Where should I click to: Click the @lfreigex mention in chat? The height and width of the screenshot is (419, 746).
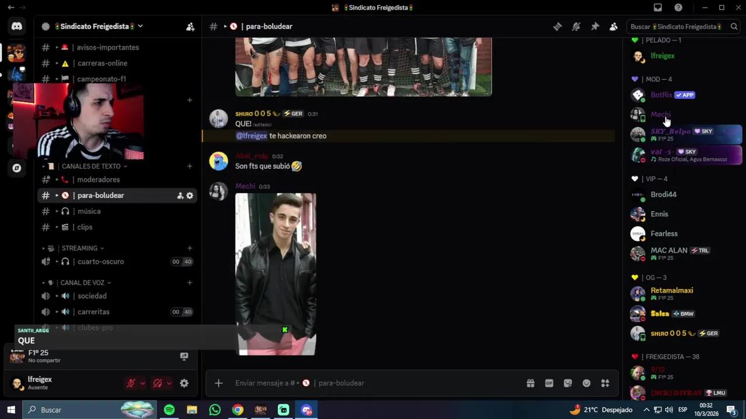[x=251, y=136]
